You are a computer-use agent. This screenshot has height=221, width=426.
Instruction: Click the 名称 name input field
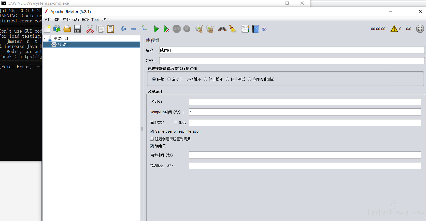[x=292, y=50]
